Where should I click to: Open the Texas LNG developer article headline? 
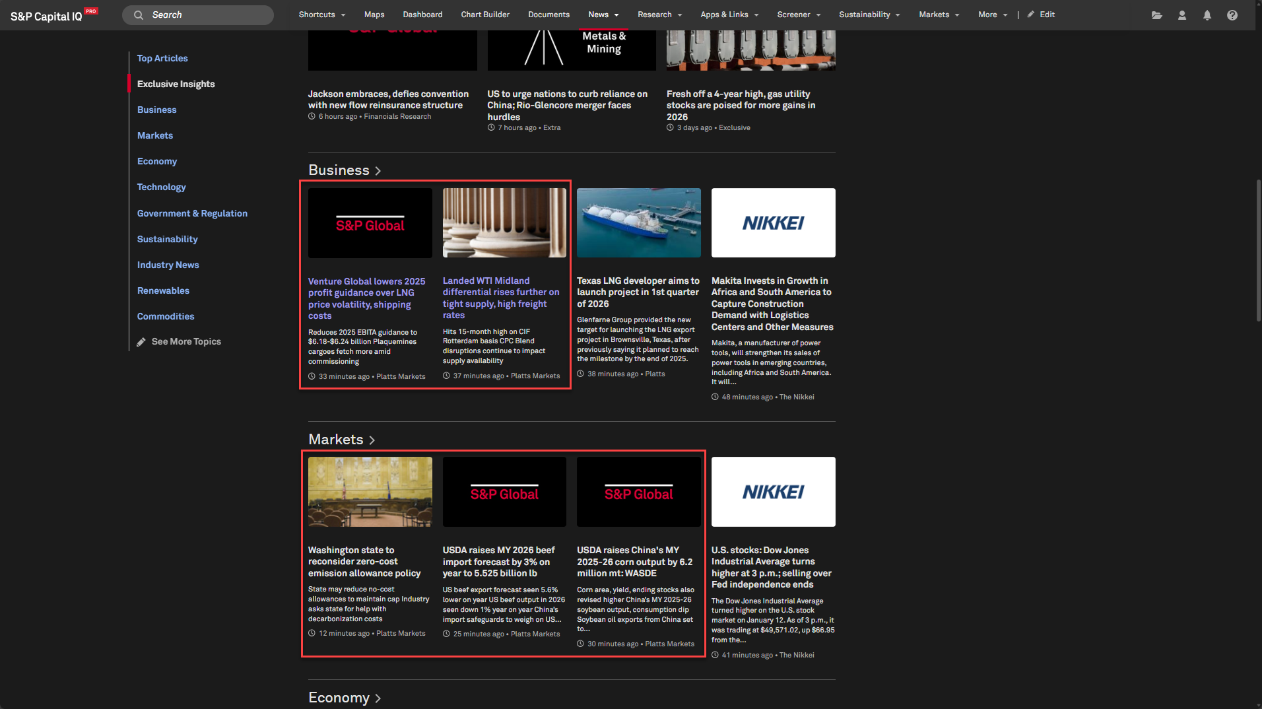638,292
